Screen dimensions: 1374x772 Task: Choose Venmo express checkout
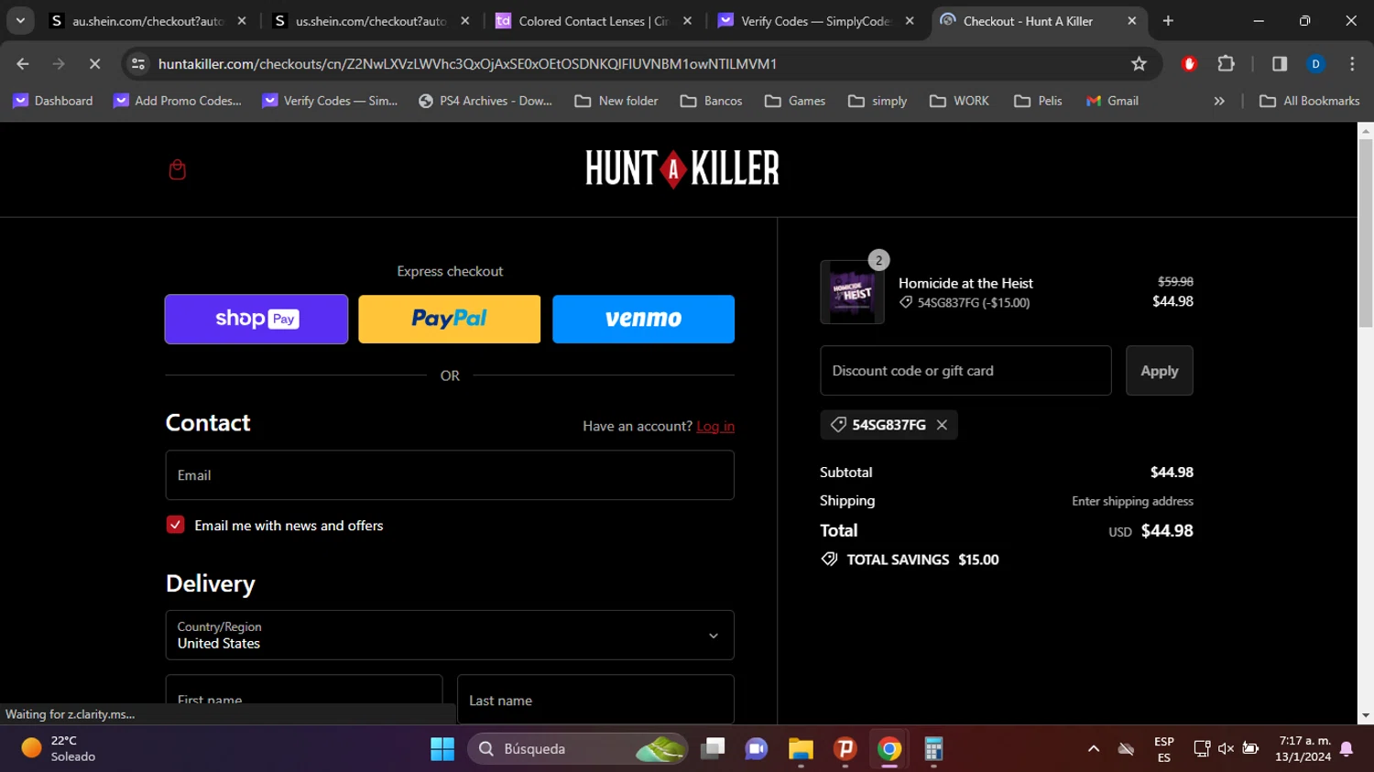[x=643, y=319]
